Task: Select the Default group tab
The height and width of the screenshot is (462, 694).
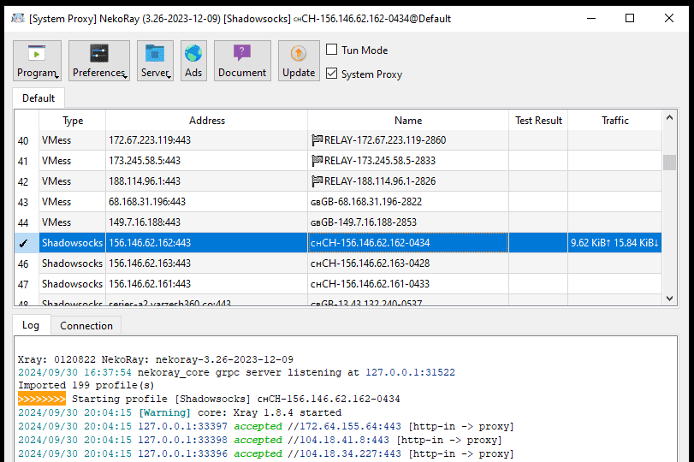Action: click(x=39, y=98)
